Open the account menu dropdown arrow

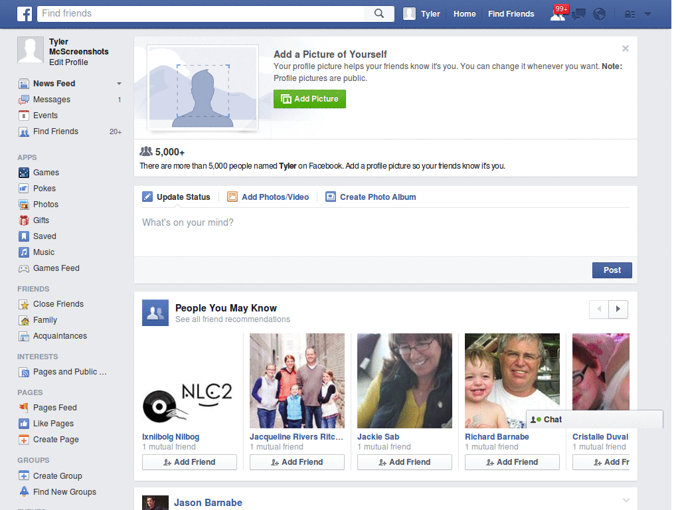648,15
